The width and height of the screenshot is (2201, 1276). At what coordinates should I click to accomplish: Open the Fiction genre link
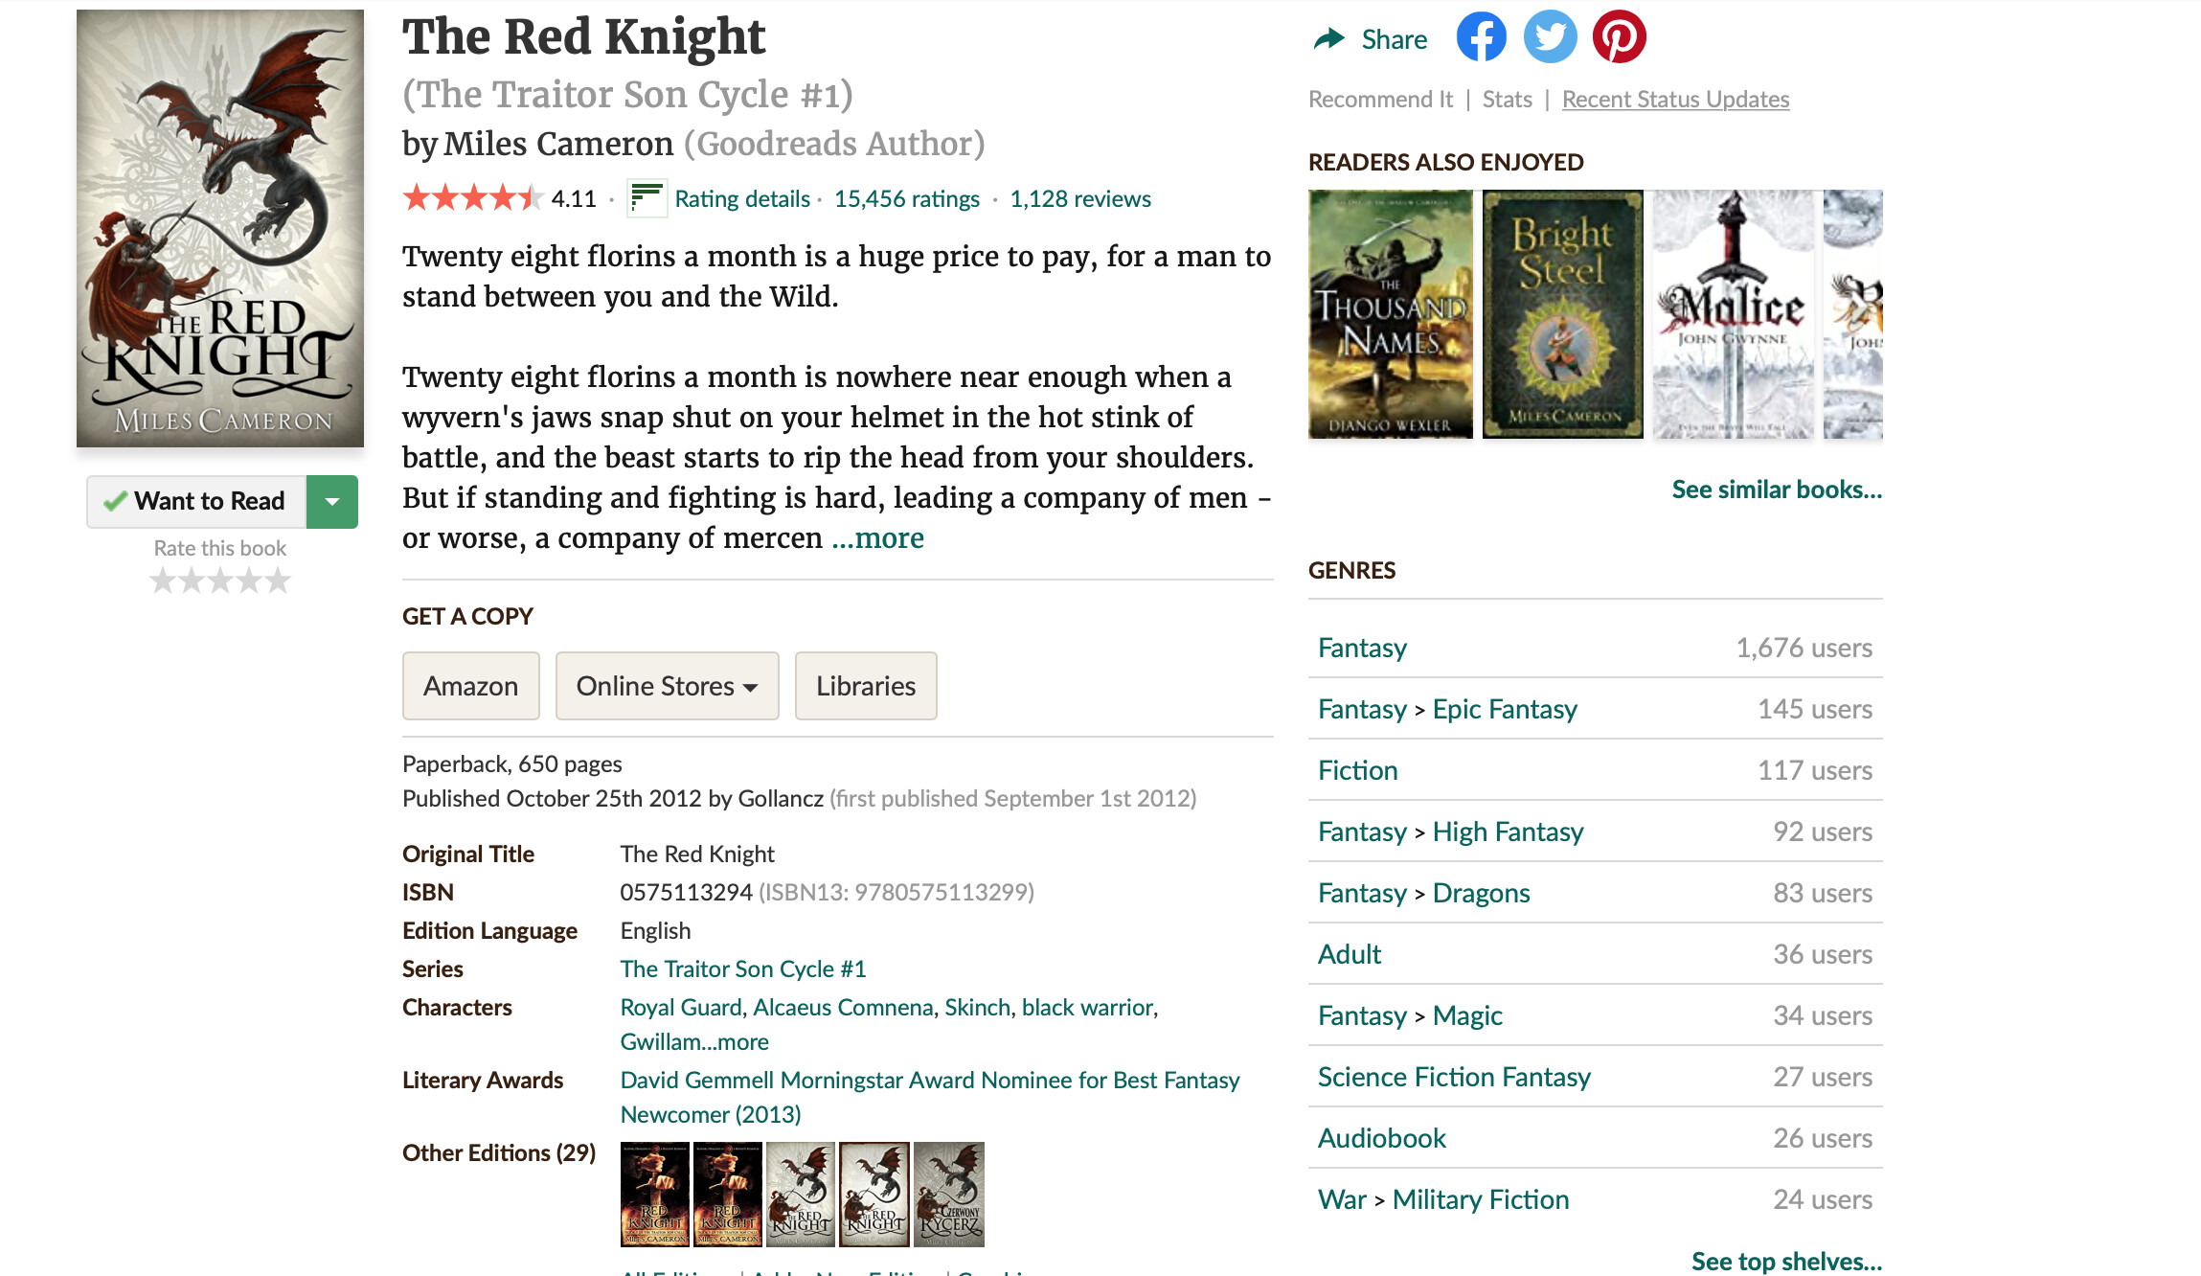[x=1357, y=770]
